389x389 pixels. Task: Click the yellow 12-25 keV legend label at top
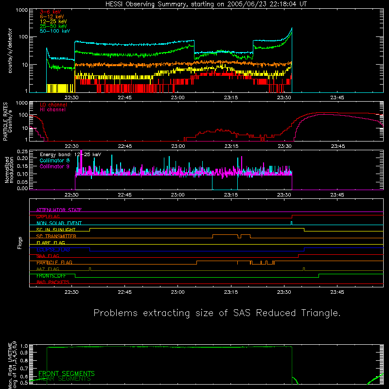tap(53, 21)
